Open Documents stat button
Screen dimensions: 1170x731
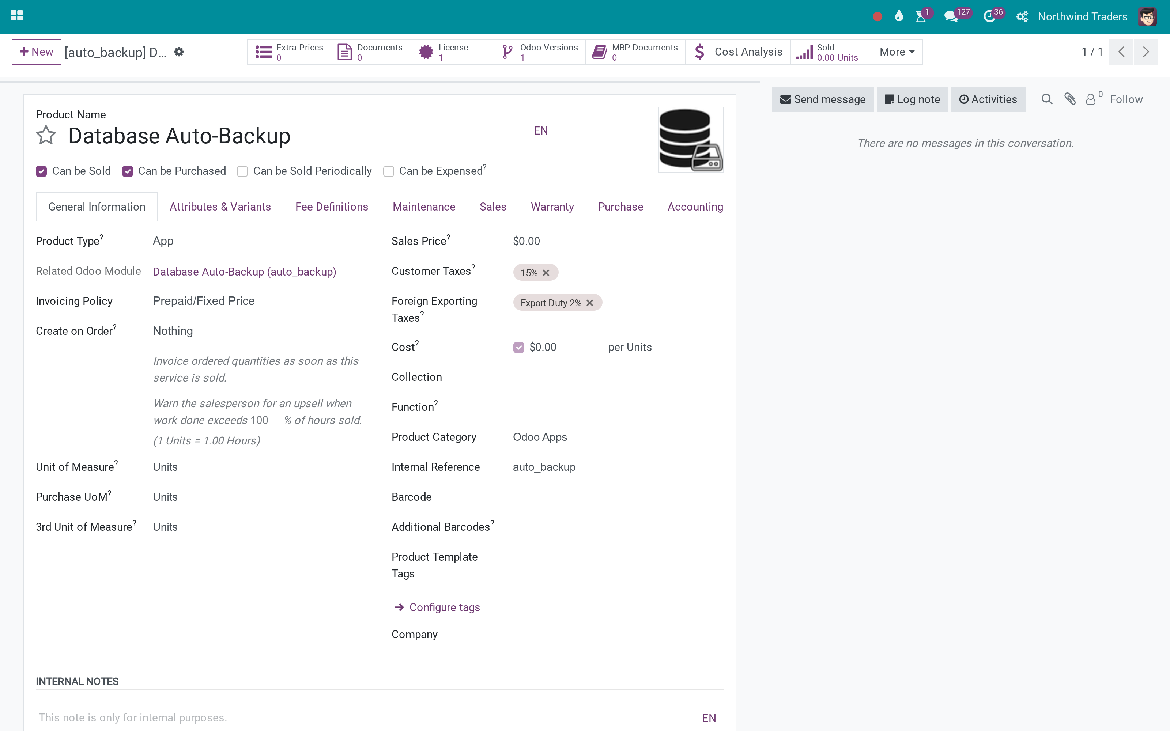(371, 52)
